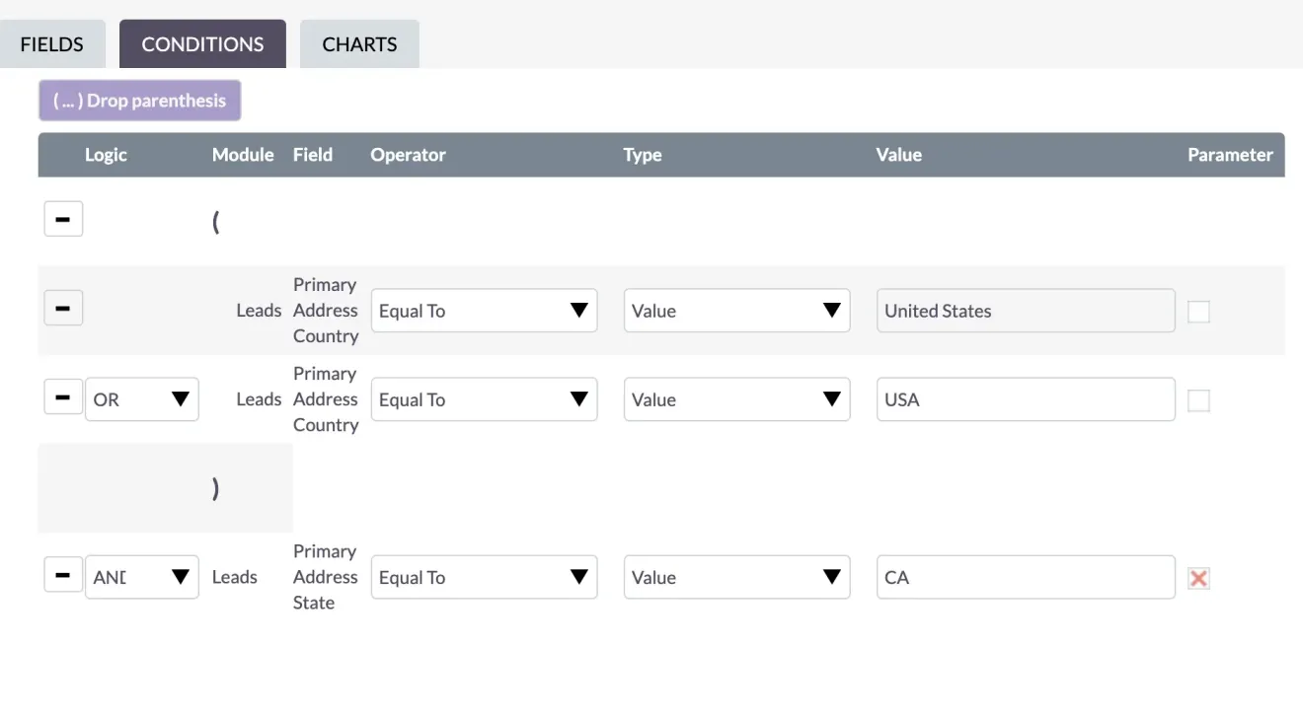Open the Value type dropdown for the USA row

click(x=736, y=398)
